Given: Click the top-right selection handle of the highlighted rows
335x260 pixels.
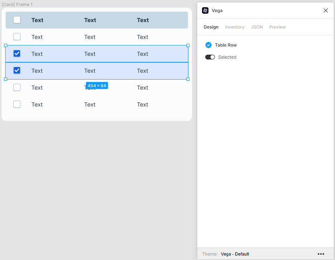Looking at the screenshot, I should pos(188,45).
